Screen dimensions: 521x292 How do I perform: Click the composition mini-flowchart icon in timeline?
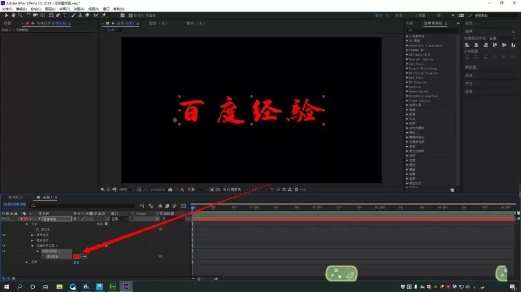click(142, 206)
